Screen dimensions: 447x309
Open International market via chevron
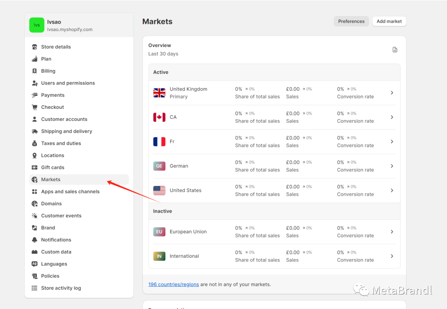[x=392, y=256]
